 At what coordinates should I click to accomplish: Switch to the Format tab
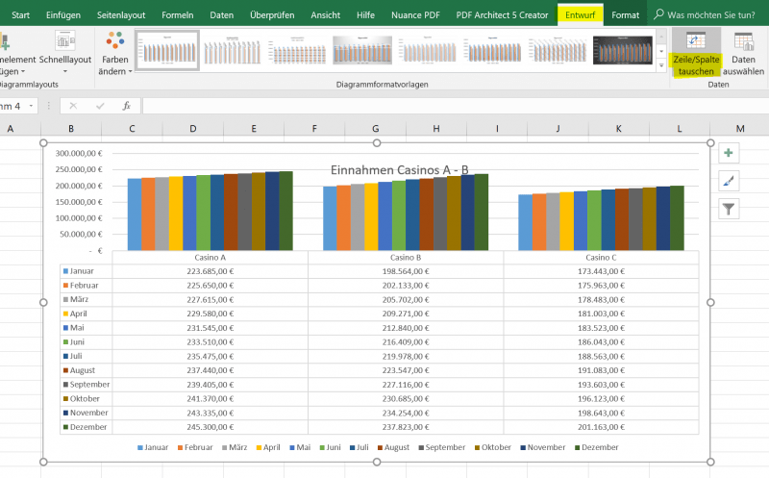point(626,14)
